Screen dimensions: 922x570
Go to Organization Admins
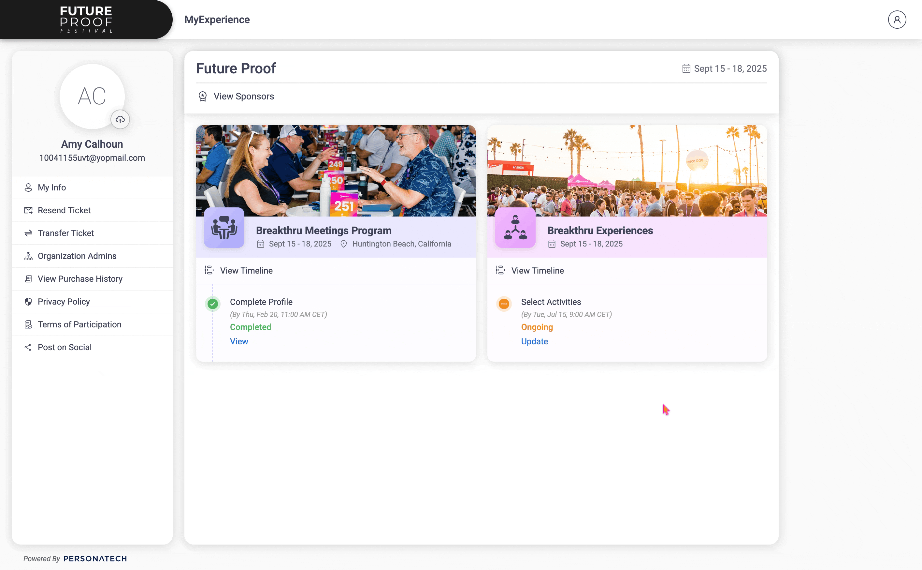77,256
